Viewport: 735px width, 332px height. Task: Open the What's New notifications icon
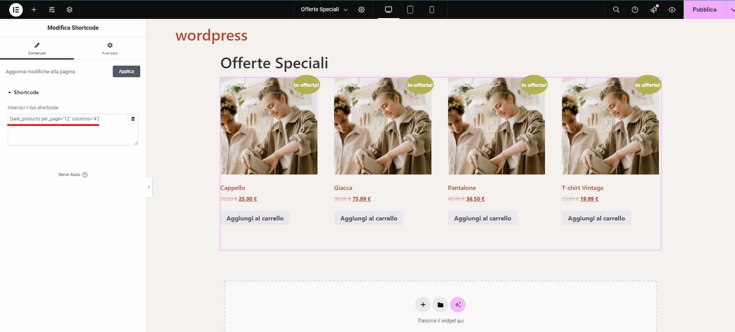pos(654,10)
